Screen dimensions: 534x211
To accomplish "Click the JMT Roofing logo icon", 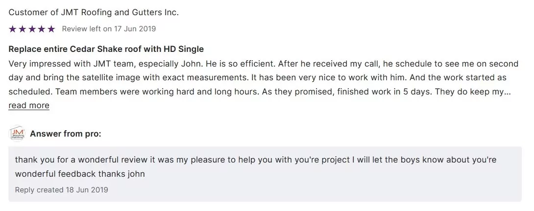I will [17, 133].
